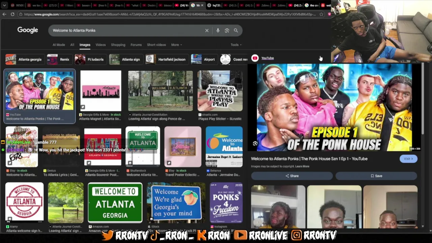The image size is (432, 243).
Task: Switch to AI Mode tab
Action: coord(59,45)
